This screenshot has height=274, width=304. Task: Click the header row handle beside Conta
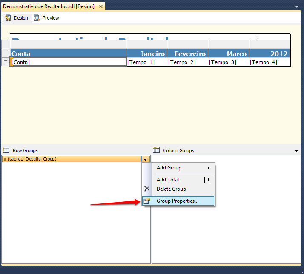coord(6,53)
